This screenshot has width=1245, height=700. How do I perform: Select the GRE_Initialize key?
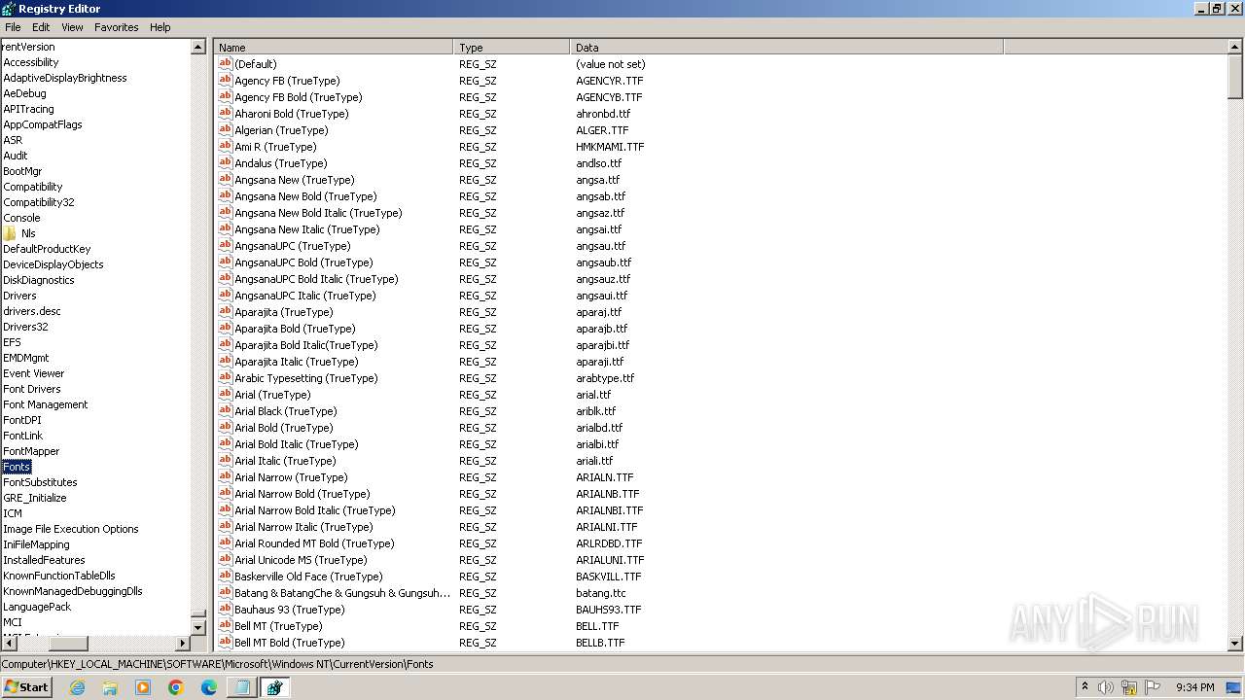pos(35,498)
